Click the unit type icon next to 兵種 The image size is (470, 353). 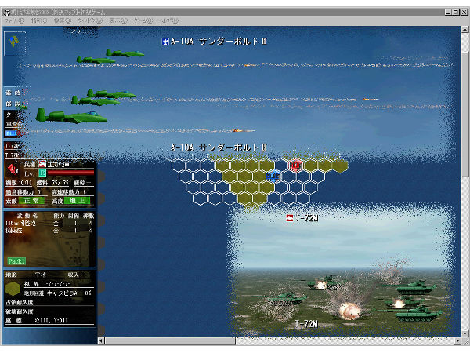pos(42,164)
